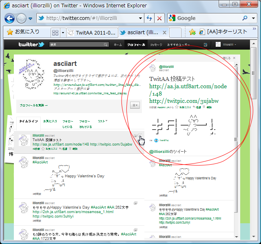This screenshot has width=261, height=244.
Task: Open large aa.ja.utf8art.com/node/148 link in detail pane
Action: tap(188, 90)
